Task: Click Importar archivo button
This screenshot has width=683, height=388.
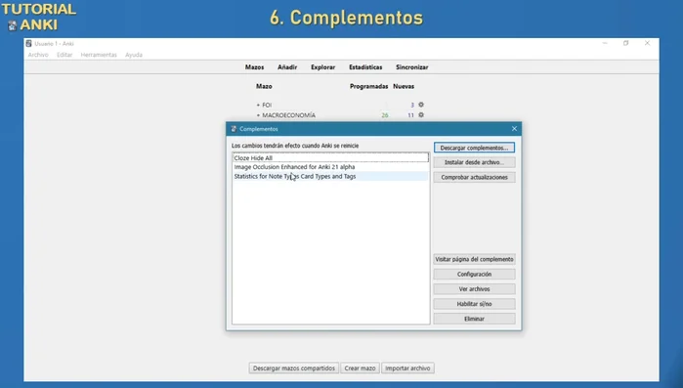Action: (x=407, y=368)
